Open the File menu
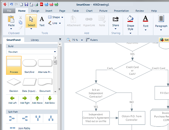 9,11
